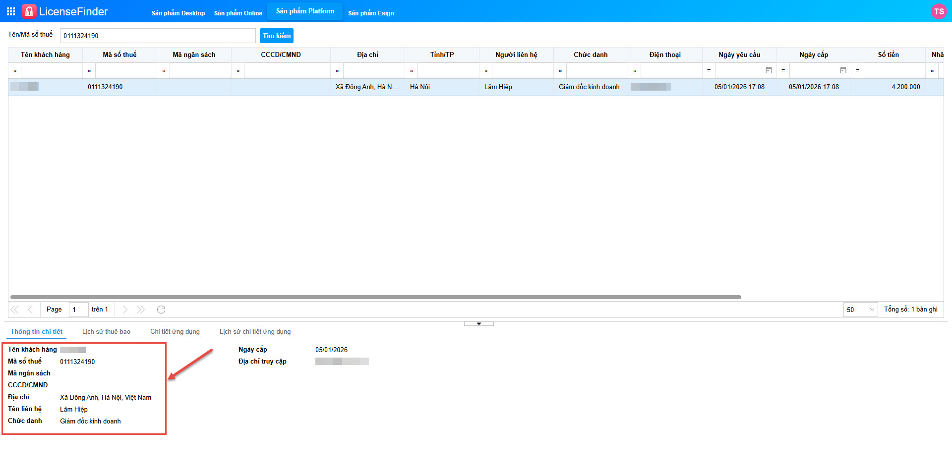The height and width of the screenshot is (472, 952).
Task: Open filter operator for Tên khách hàng column
Action: pyautogui.click(x=15, y=71)
